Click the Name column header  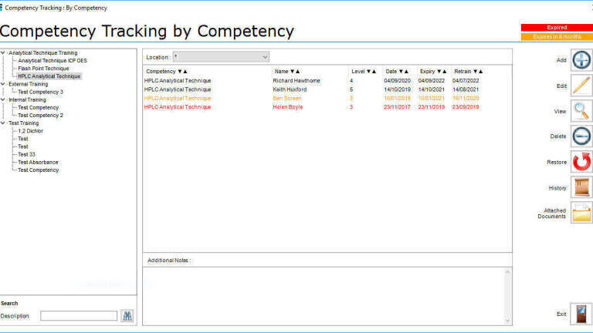(281, 72)
